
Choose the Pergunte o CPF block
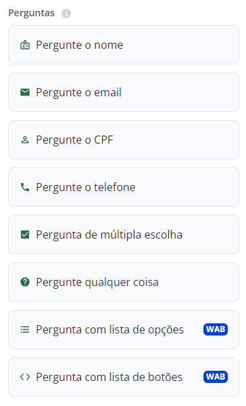[x=124, y=140]
